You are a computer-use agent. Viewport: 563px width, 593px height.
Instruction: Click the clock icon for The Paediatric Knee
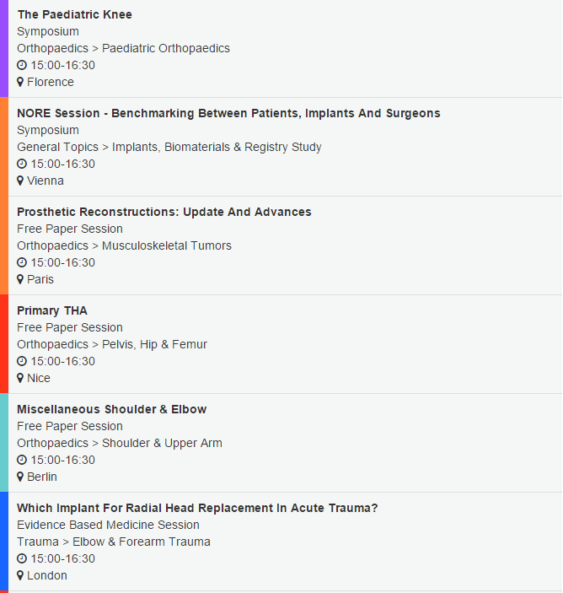22,65
